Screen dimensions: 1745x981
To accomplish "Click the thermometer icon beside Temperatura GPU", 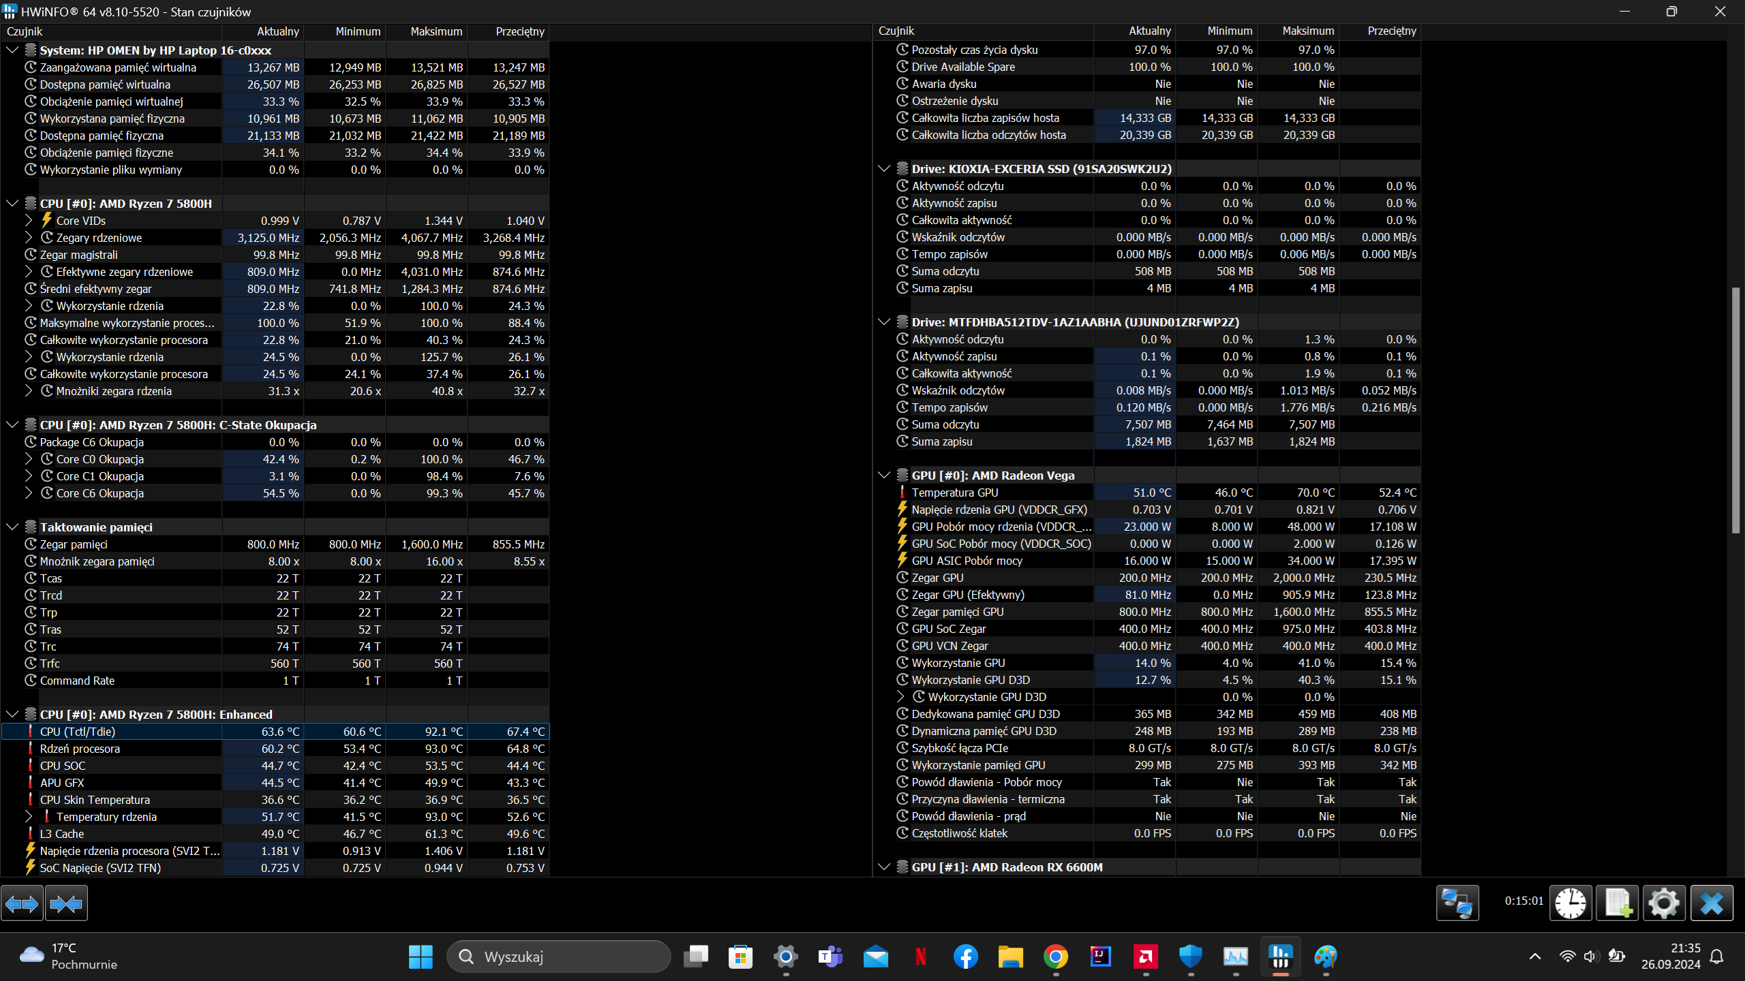I will 902,492.
